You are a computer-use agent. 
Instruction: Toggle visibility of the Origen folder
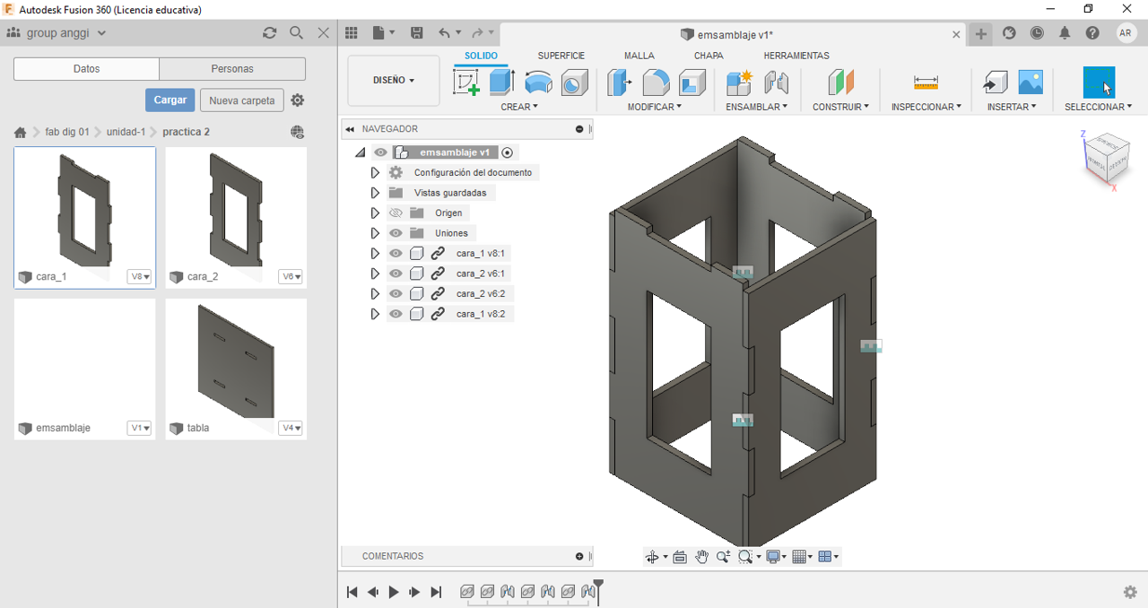pos(396,213)
